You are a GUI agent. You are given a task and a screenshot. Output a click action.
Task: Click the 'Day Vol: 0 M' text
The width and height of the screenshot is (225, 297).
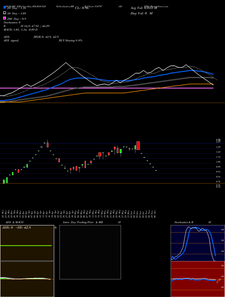(x=141, y=13)
